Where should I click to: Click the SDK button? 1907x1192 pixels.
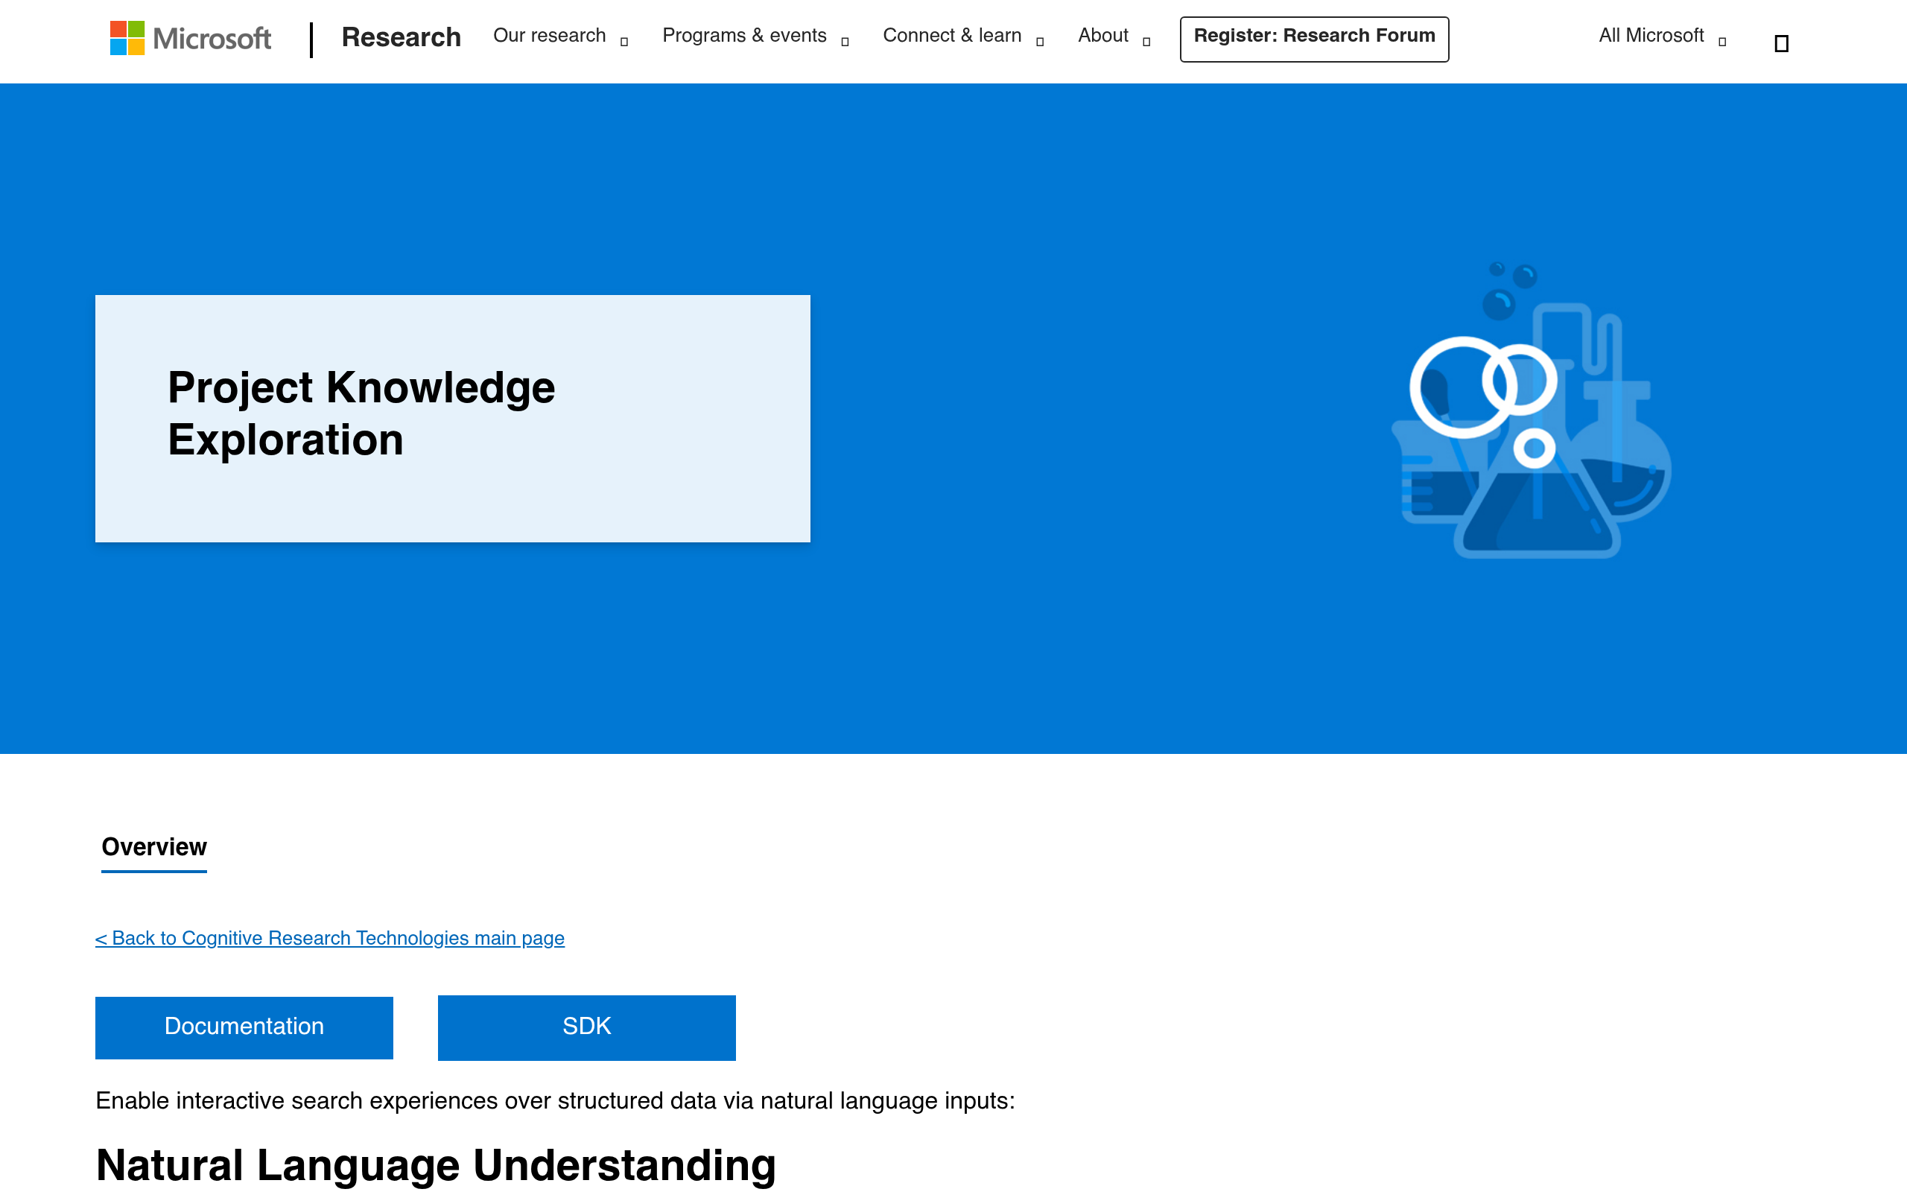tap(586, 1027)
